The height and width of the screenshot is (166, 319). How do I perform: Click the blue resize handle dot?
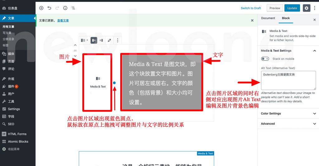click(114, 83)
